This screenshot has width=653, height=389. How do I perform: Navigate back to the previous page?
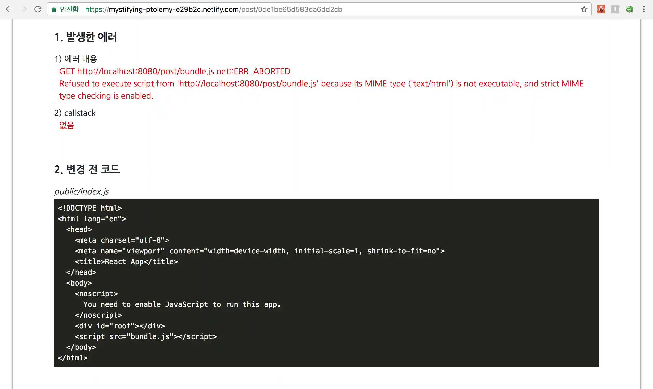(9, 9)
